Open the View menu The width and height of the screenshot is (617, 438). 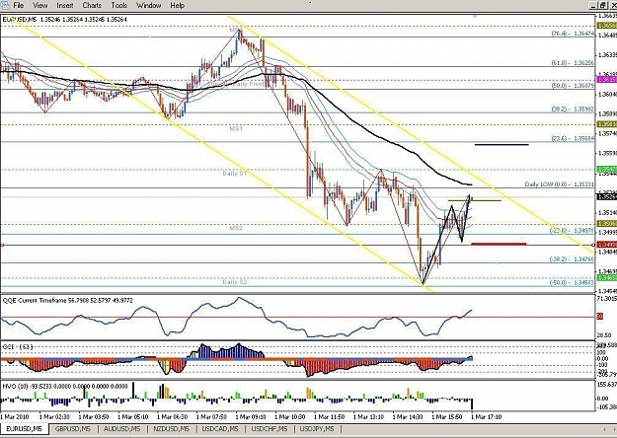pyautogui.click(x=39, y=6)
